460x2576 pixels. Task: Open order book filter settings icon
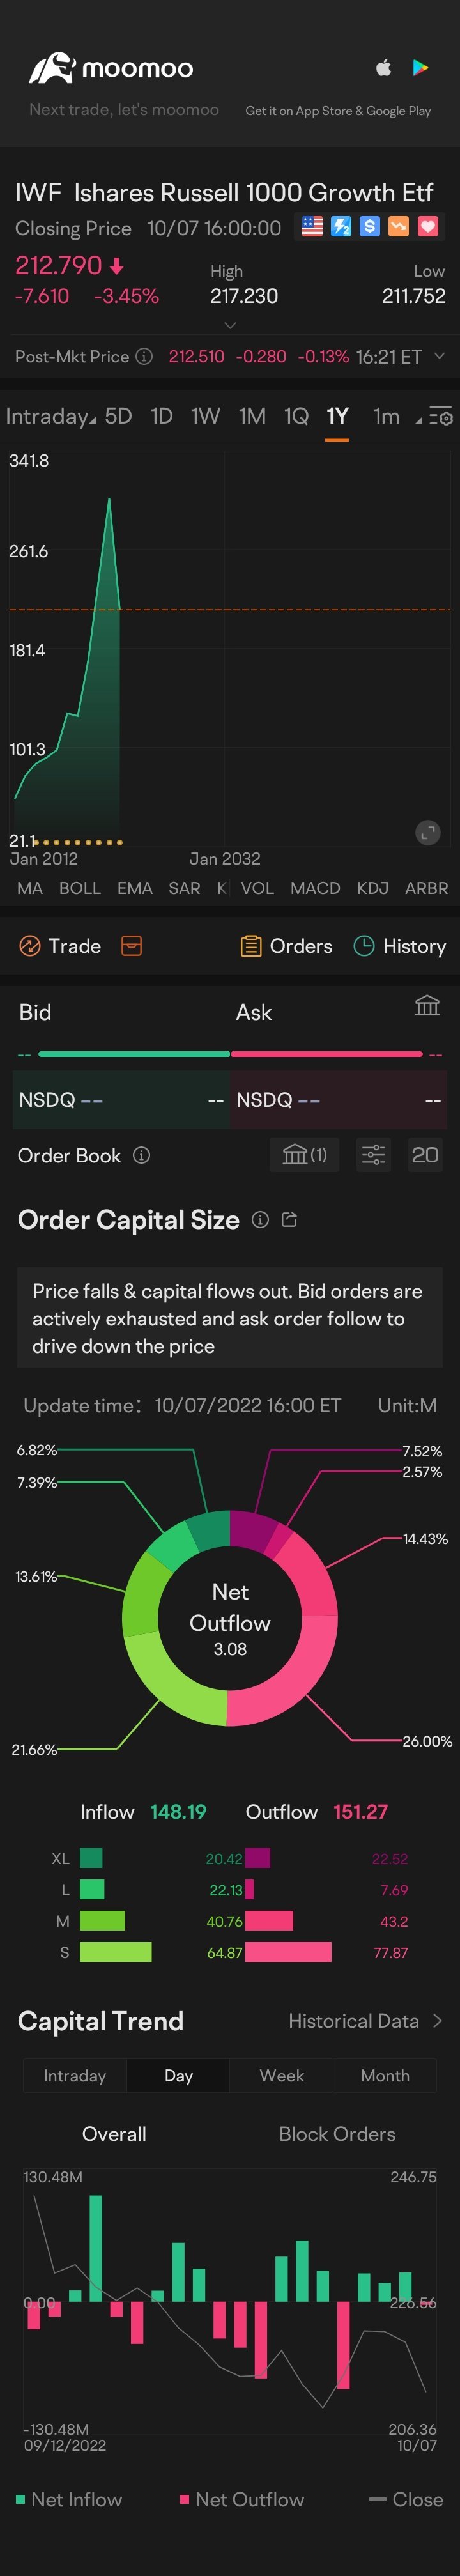[373, 1155]
